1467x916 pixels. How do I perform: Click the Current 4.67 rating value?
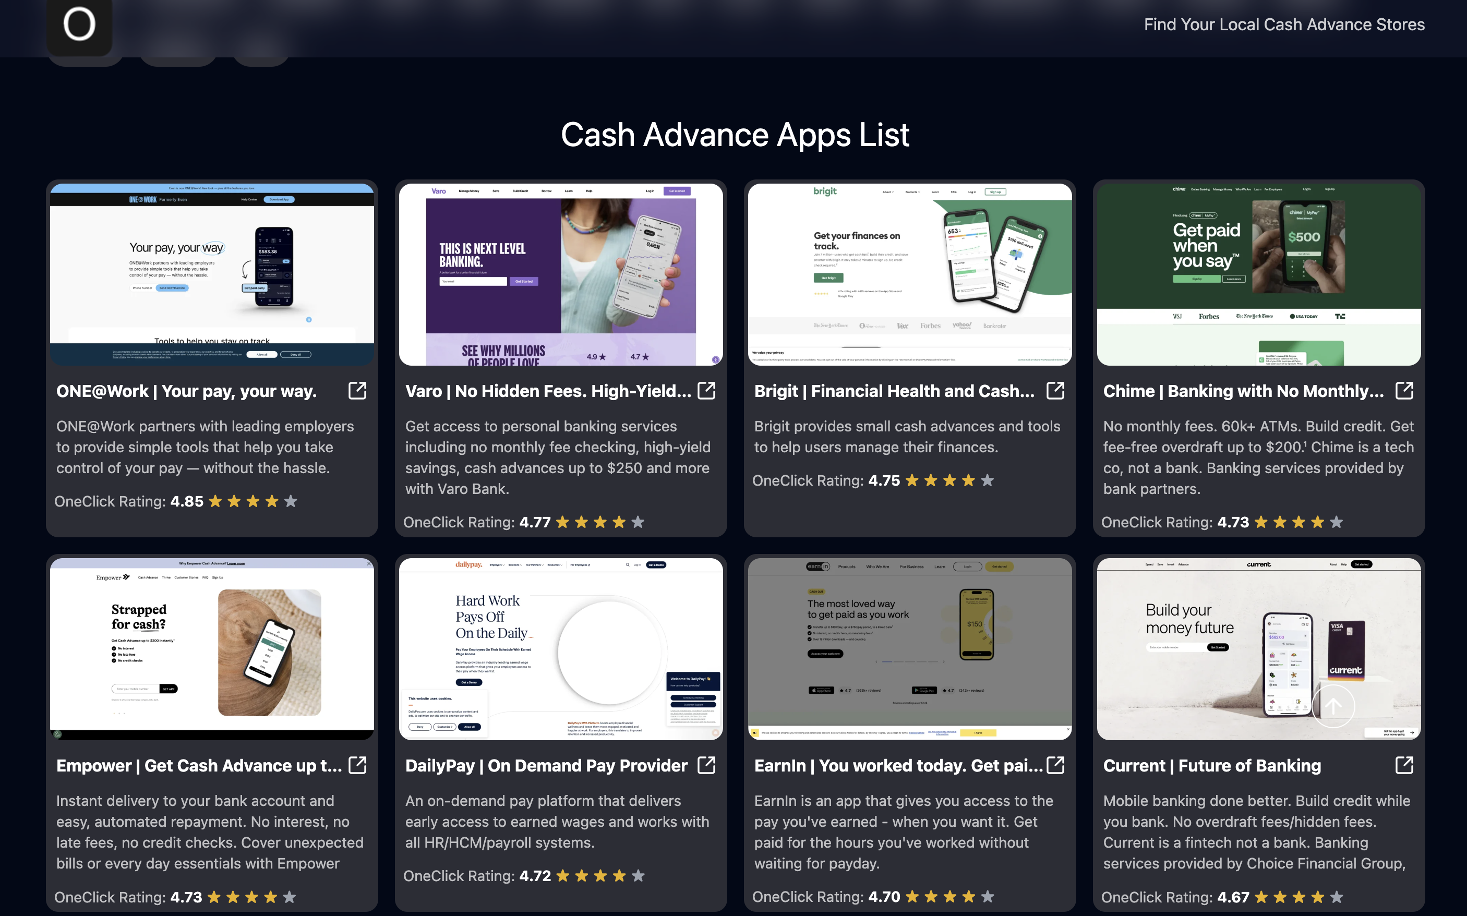[x=1233, y=897]
